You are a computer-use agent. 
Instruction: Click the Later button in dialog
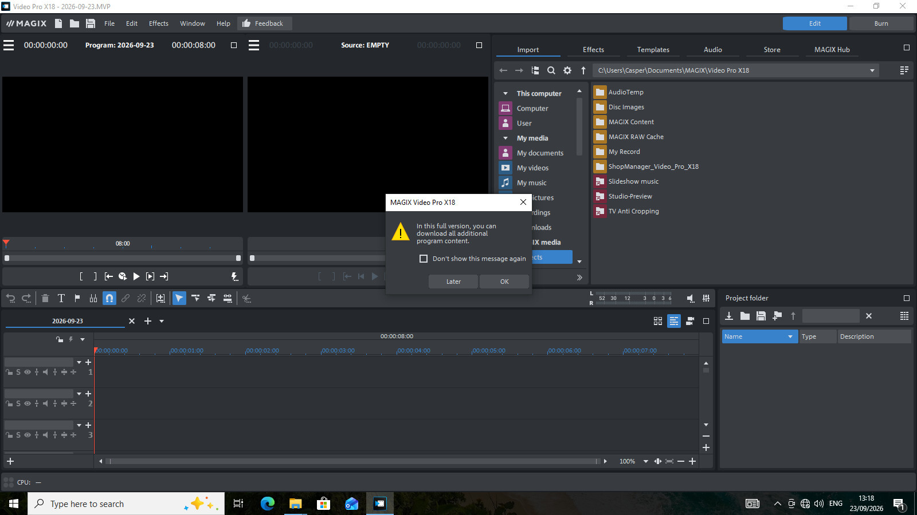pos(453,282)
